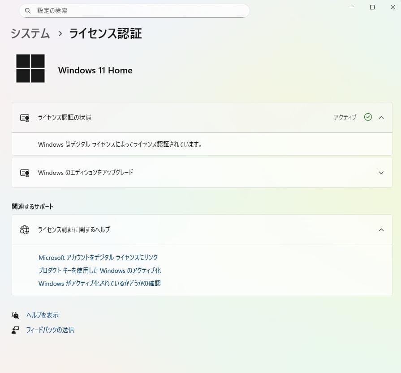Select ライセンス認証 in the breadcrumb
The height and width of the screenshot is (373, 401).
click(104, 34)
